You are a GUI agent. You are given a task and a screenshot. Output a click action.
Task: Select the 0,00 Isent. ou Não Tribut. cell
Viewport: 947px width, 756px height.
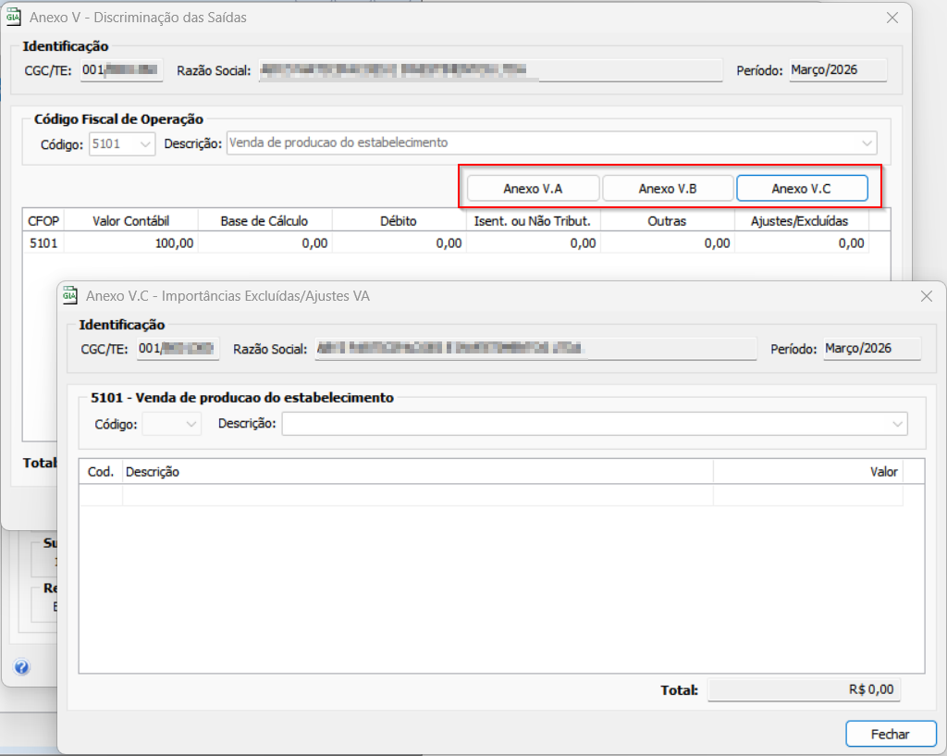click(534, 243)
